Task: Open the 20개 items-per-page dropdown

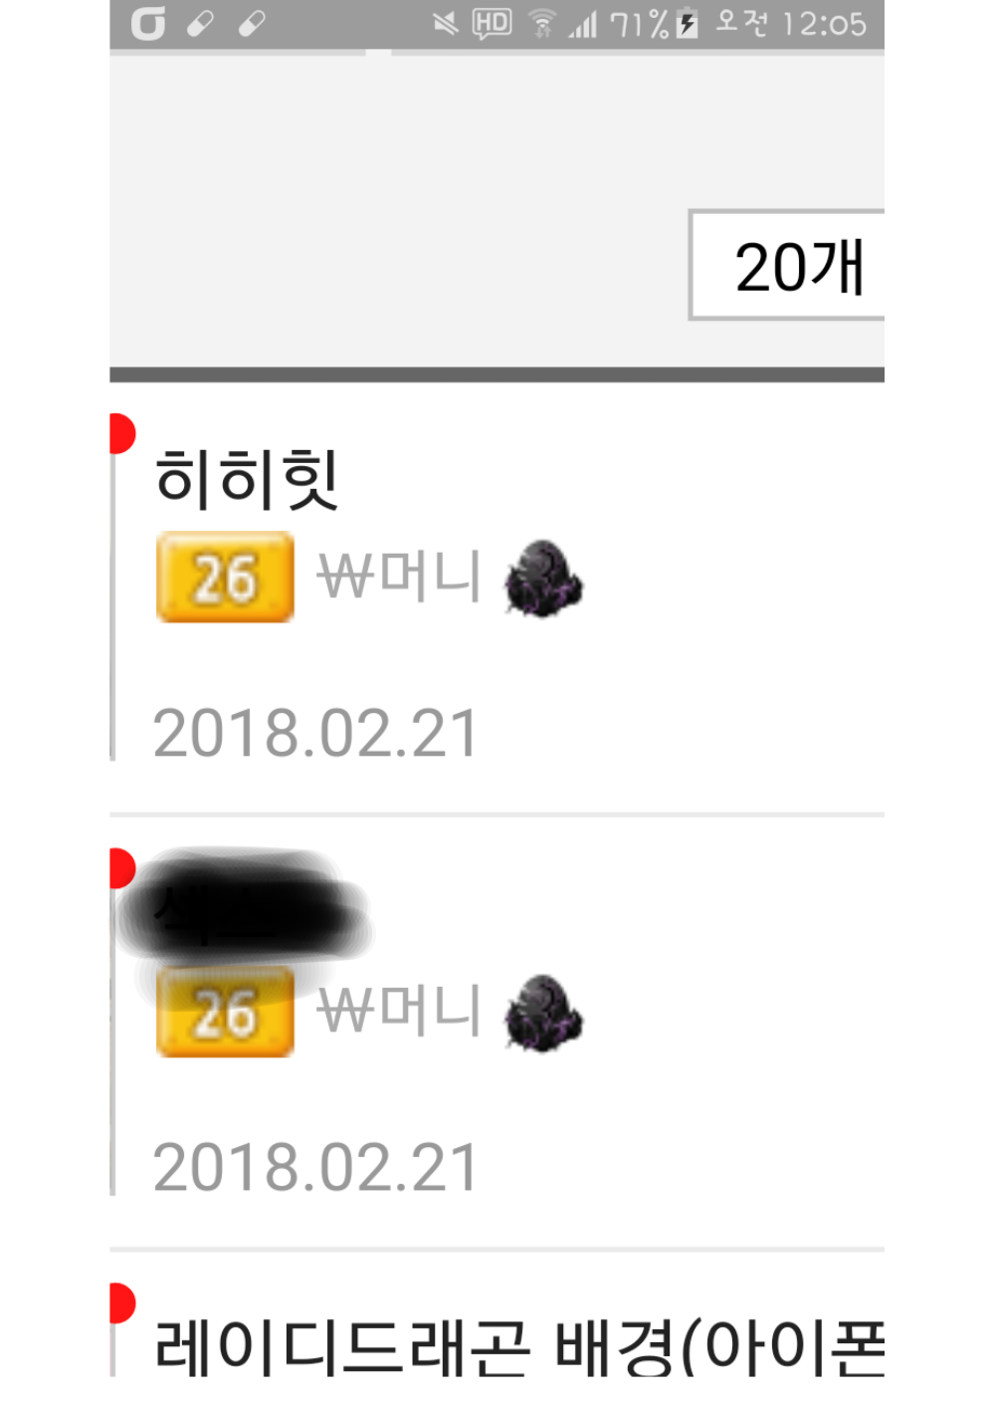Action: click(787, 265)
